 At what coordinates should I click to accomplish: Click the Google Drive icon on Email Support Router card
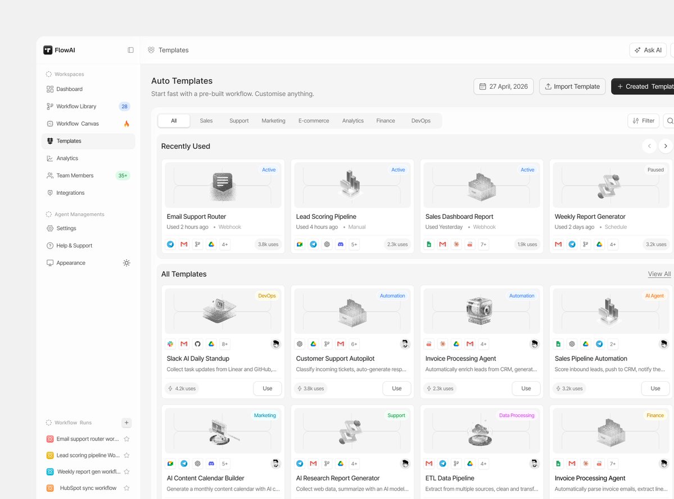[211, 244]
